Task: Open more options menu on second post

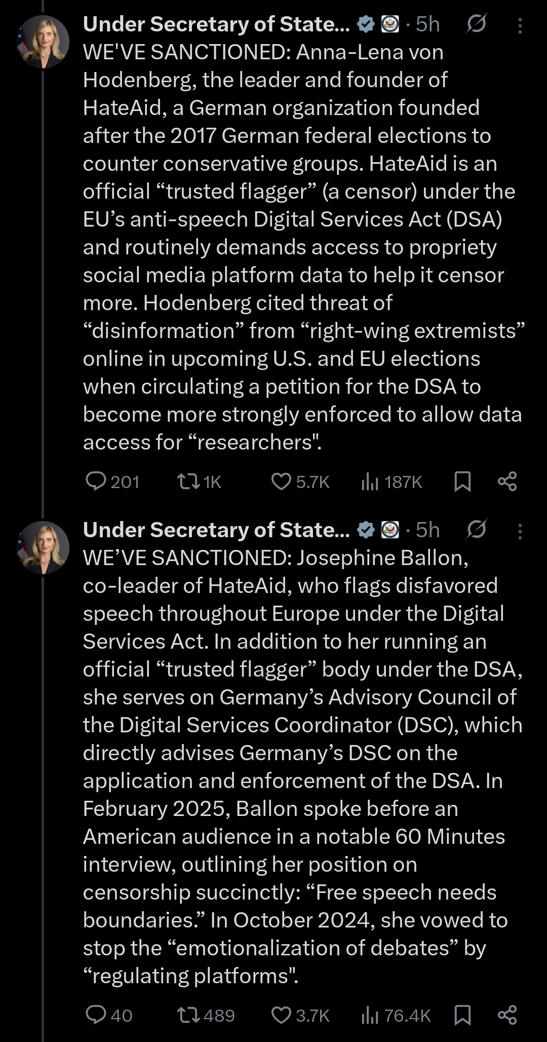Action: tap(520, 531)
